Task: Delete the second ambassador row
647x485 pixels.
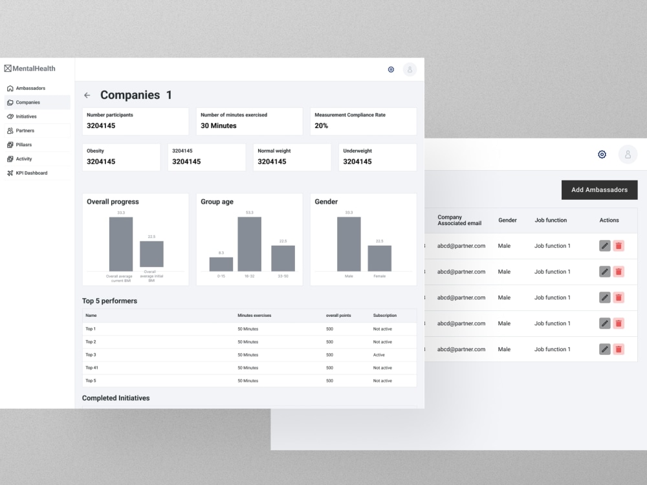Action: click(619, 272)
